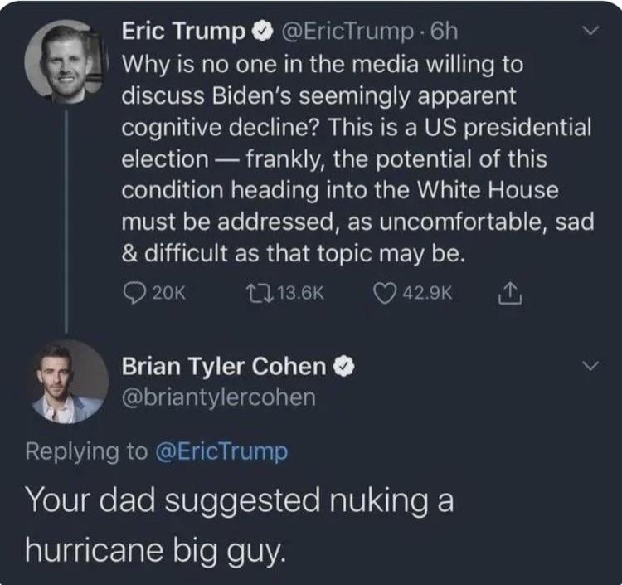Click the 20K reply count
This screenshot has width=622, height=585.
(168, 293)
